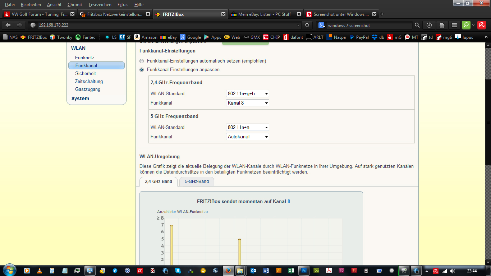Viewport: 491px width, 276px height.
Task: Open the search engine selector dropdown
Action: [x=322, y=25]
